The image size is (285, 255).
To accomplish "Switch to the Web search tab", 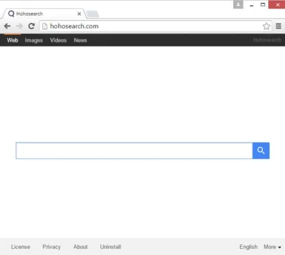I will point(12,40).
